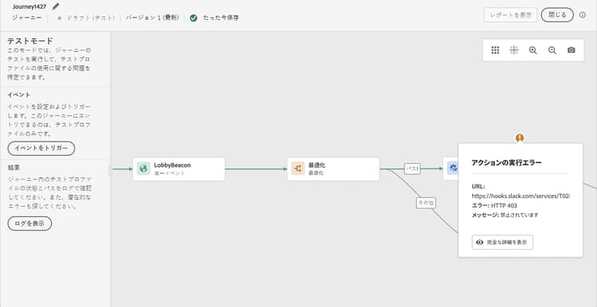Screen dimensions: 597x307
Task: Toggle the dotted grid icon in canvas toolbar
Action: click(495, 50)
